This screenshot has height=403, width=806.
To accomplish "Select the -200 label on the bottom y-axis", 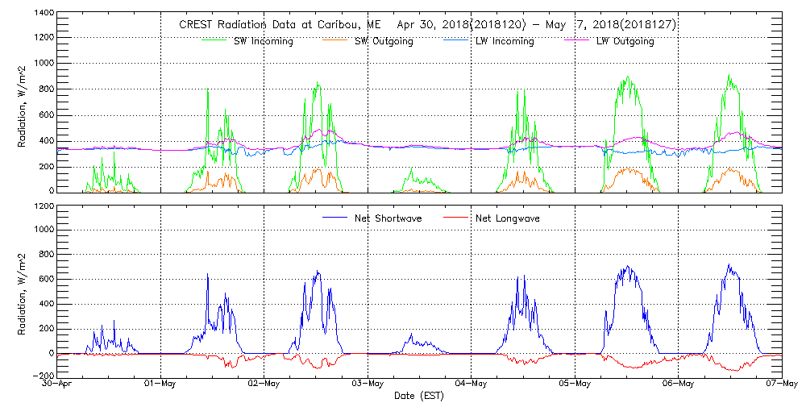I will click(x=44, y=376).
